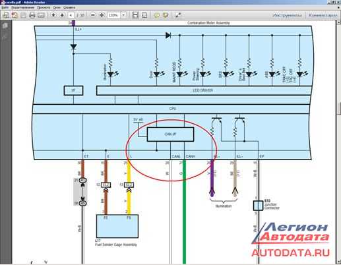
Task: Click the email envelope icon
Action: 41,15
